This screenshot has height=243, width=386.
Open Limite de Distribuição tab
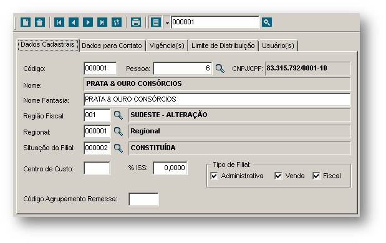pos(223,45)
